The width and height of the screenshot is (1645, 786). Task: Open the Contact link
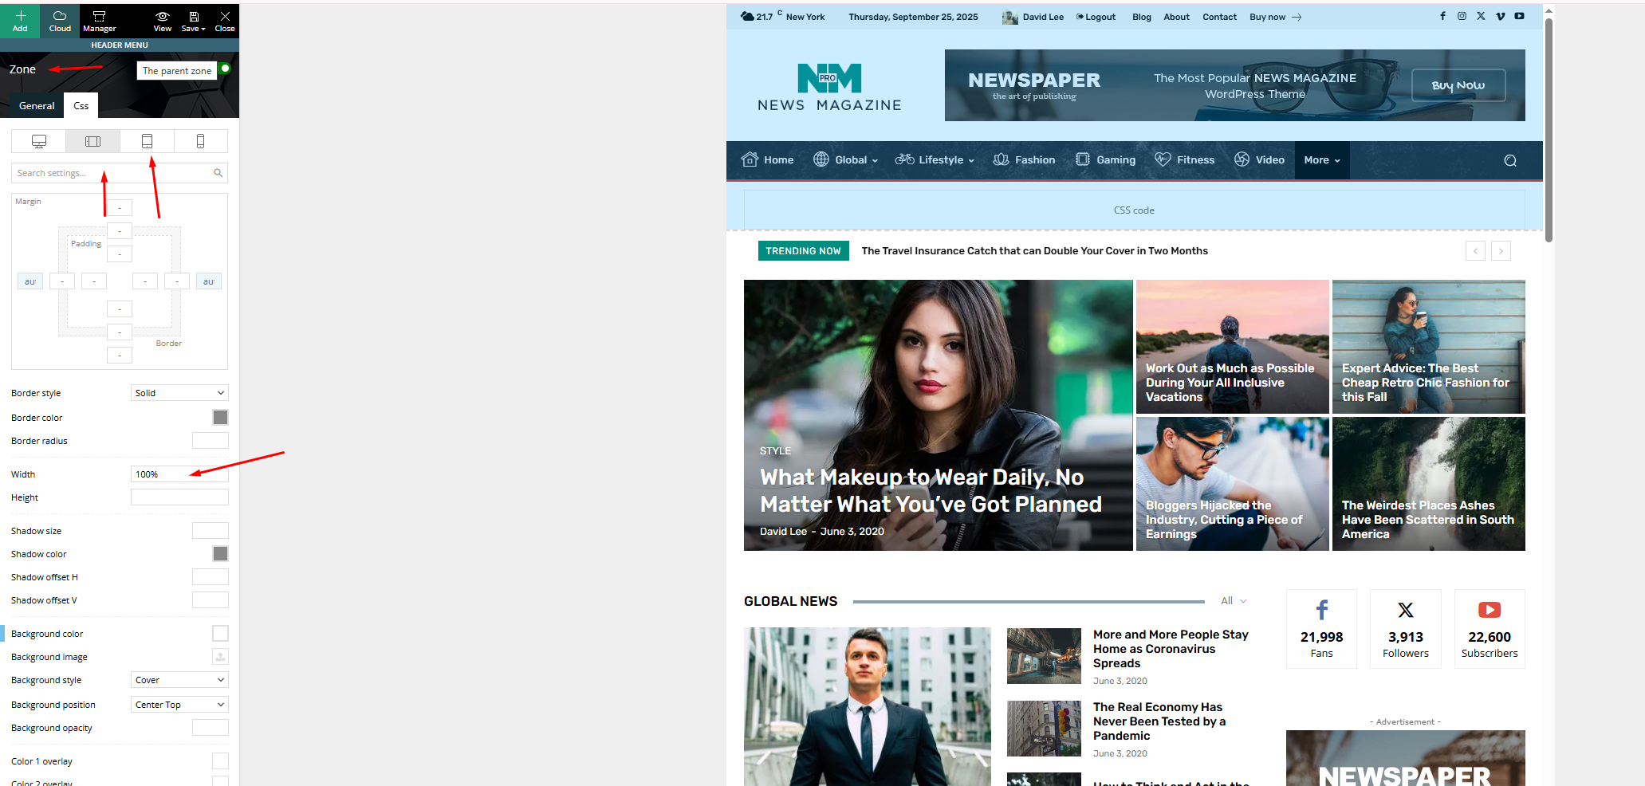point(1219,17)
